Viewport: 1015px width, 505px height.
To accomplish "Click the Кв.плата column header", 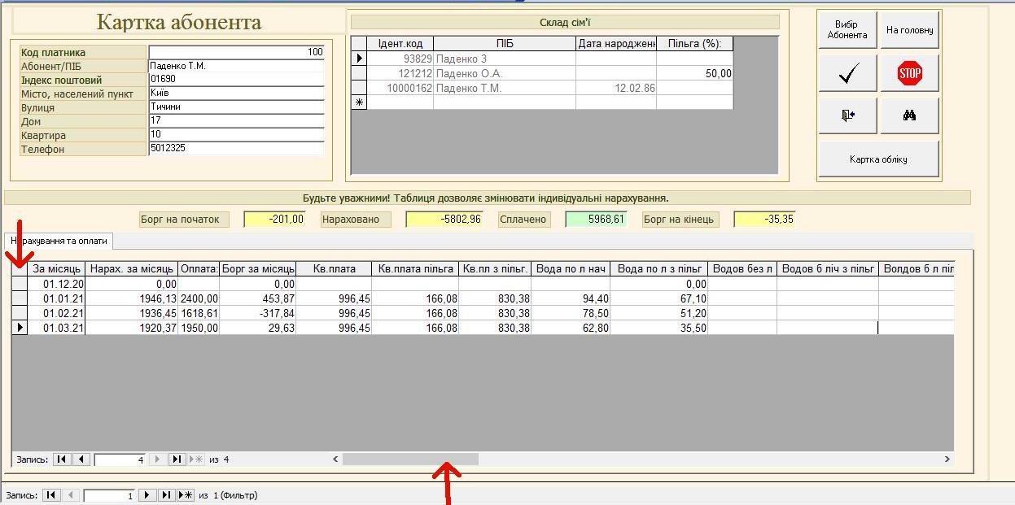I will (x=334, y=269).
